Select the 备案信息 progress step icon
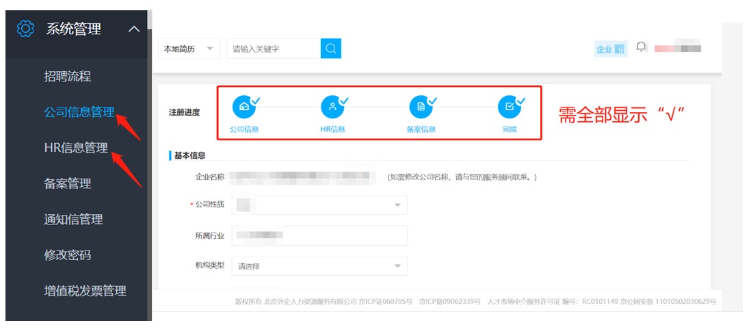Image resolution: width=753 pixels, height=336 pixels. (421, 107)
